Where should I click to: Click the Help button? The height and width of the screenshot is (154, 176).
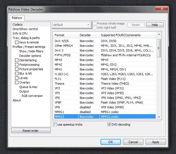tap(155, 25)
